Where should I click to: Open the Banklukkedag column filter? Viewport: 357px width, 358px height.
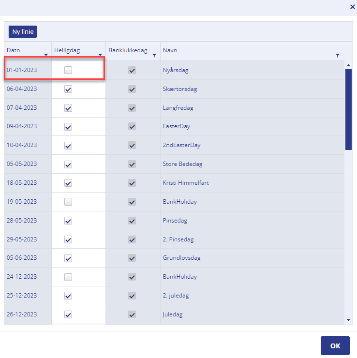[154, 56]
